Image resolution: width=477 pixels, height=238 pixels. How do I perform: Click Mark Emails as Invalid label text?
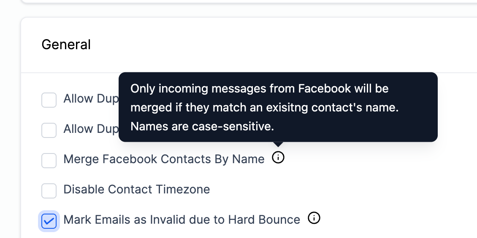pos(182,220)
